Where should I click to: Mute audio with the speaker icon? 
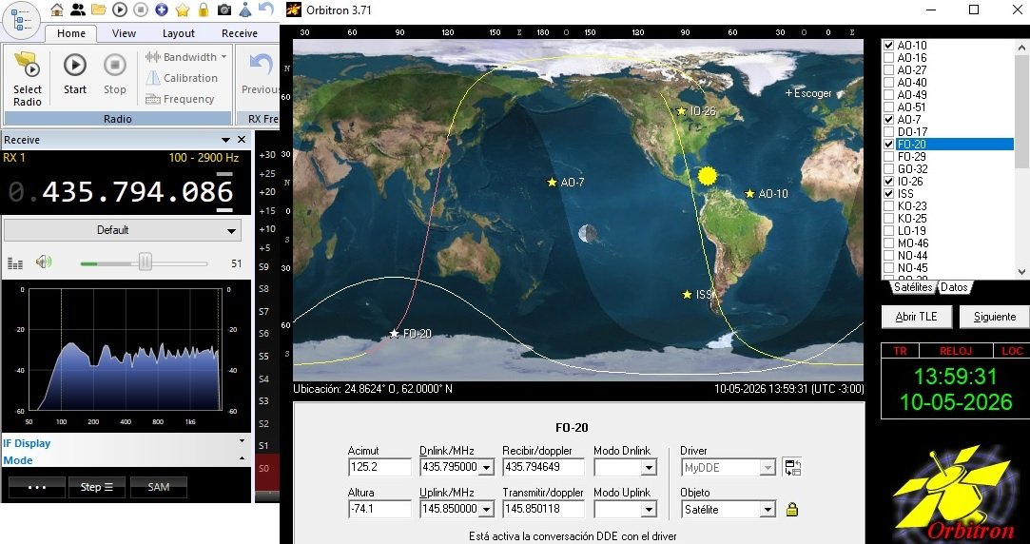(x=44, y=262)
